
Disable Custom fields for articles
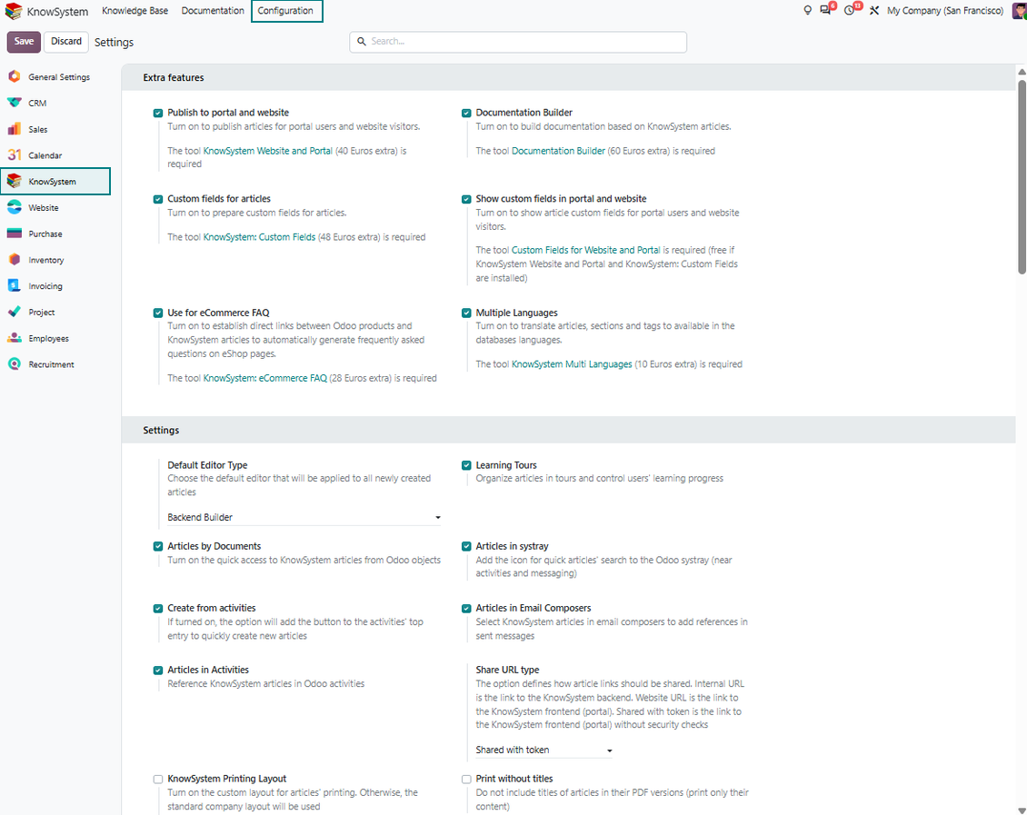158,199
